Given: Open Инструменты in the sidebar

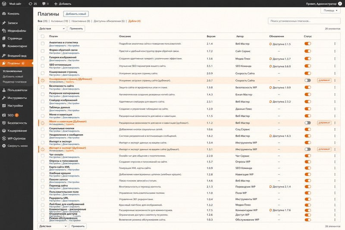Looking at the screenshot, I should pyautogui.click(x=16, y=98).
